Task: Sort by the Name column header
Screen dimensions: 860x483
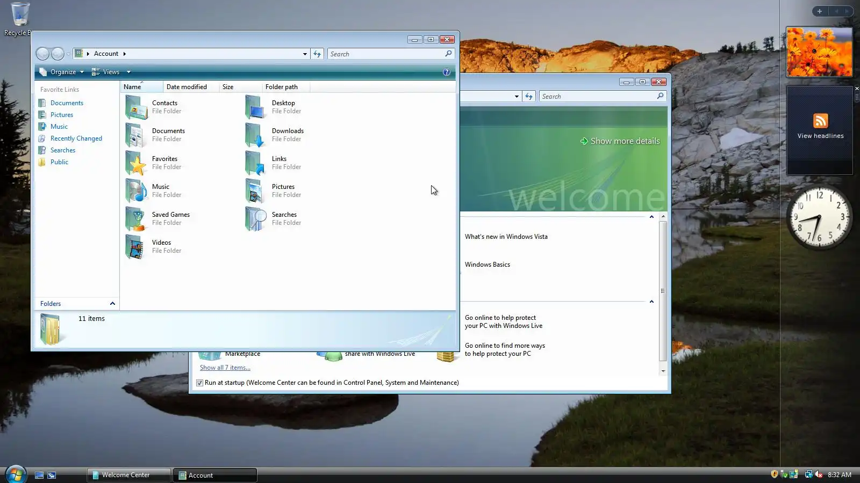Action: (x=142, y=87)
